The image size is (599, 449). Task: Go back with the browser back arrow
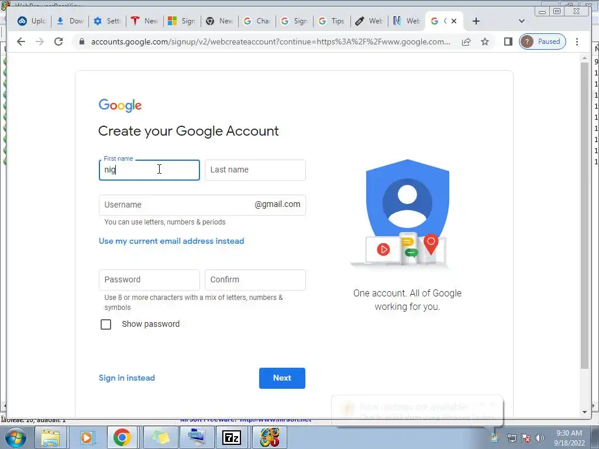coord(21,42)
